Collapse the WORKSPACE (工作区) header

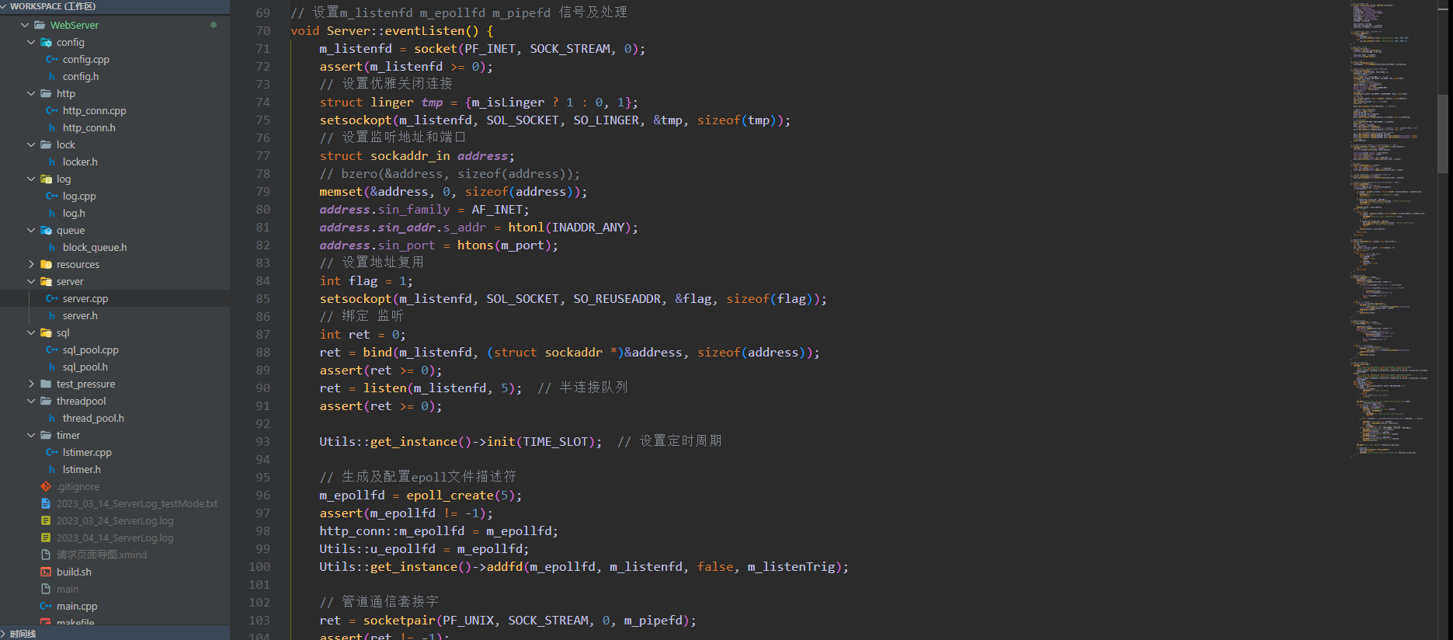tap(115, 6)
